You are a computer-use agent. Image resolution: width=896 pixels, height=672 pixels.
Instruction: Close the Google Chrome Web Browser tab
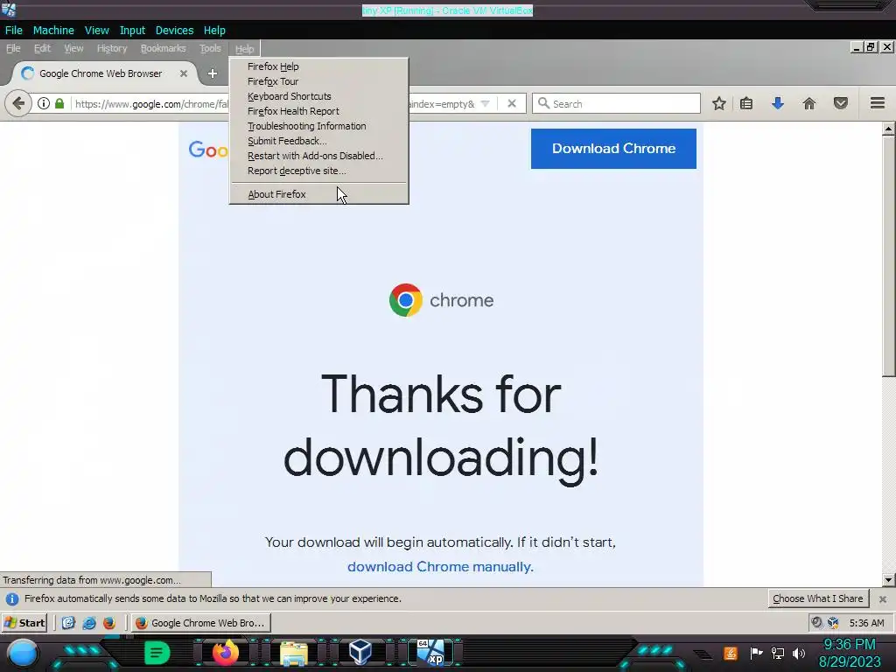pos(184,73)
